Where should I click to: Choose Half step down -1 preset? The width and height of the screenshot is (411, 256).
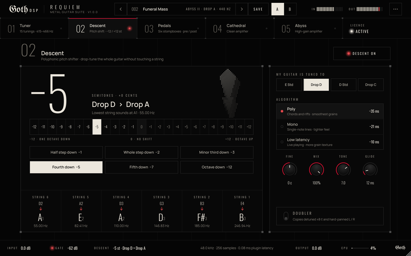pyautogui.click(x=66, y=152)
